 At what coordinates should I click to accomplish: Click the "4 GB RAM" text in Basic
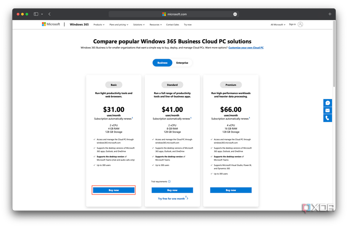[x=113, y=128]
